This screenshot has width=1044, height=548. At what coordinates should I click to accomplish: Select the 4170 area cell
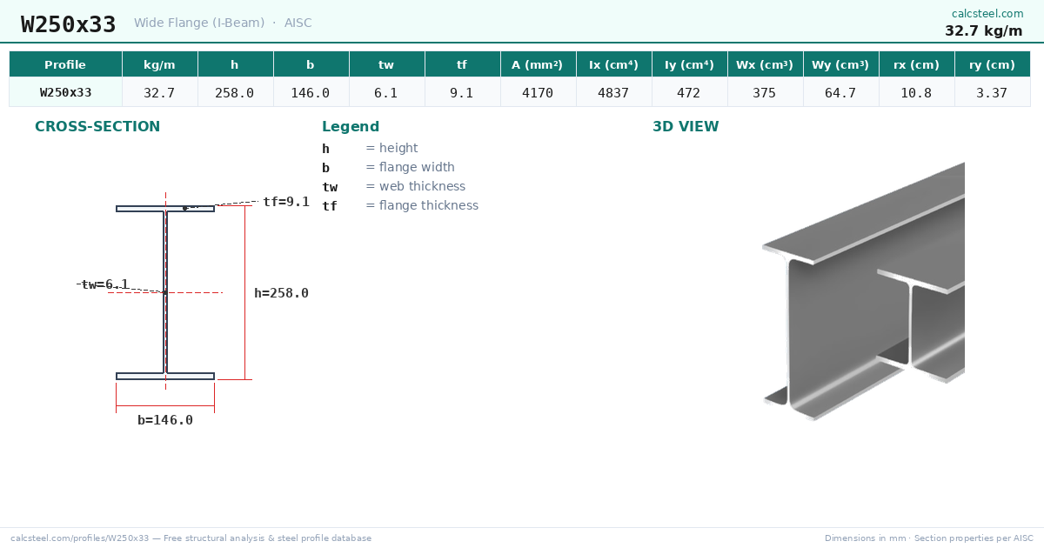[538, 92]
